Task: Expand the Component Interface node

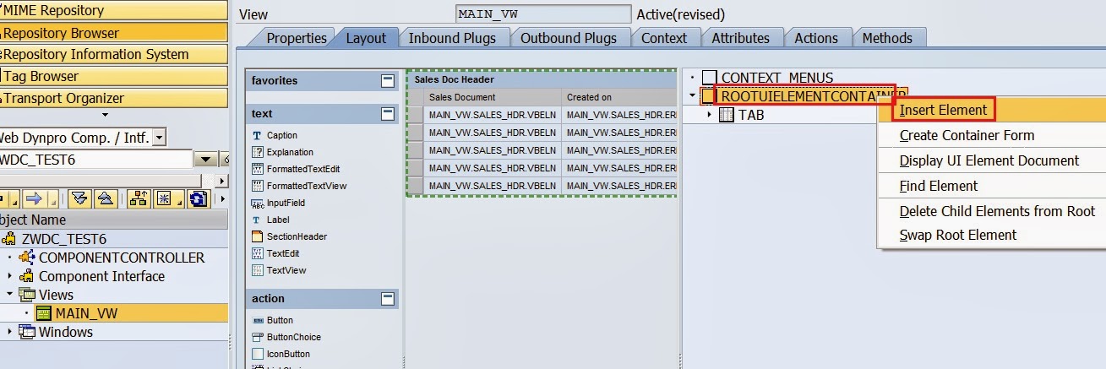Action: point(10,276)
